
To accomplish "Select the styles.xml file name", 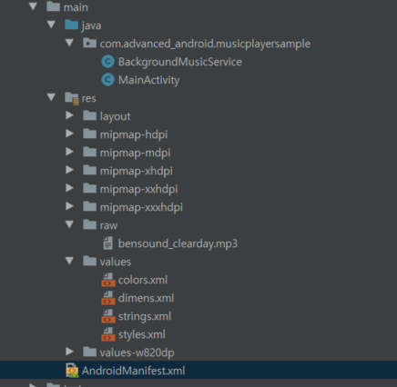I will click(142, 334).
